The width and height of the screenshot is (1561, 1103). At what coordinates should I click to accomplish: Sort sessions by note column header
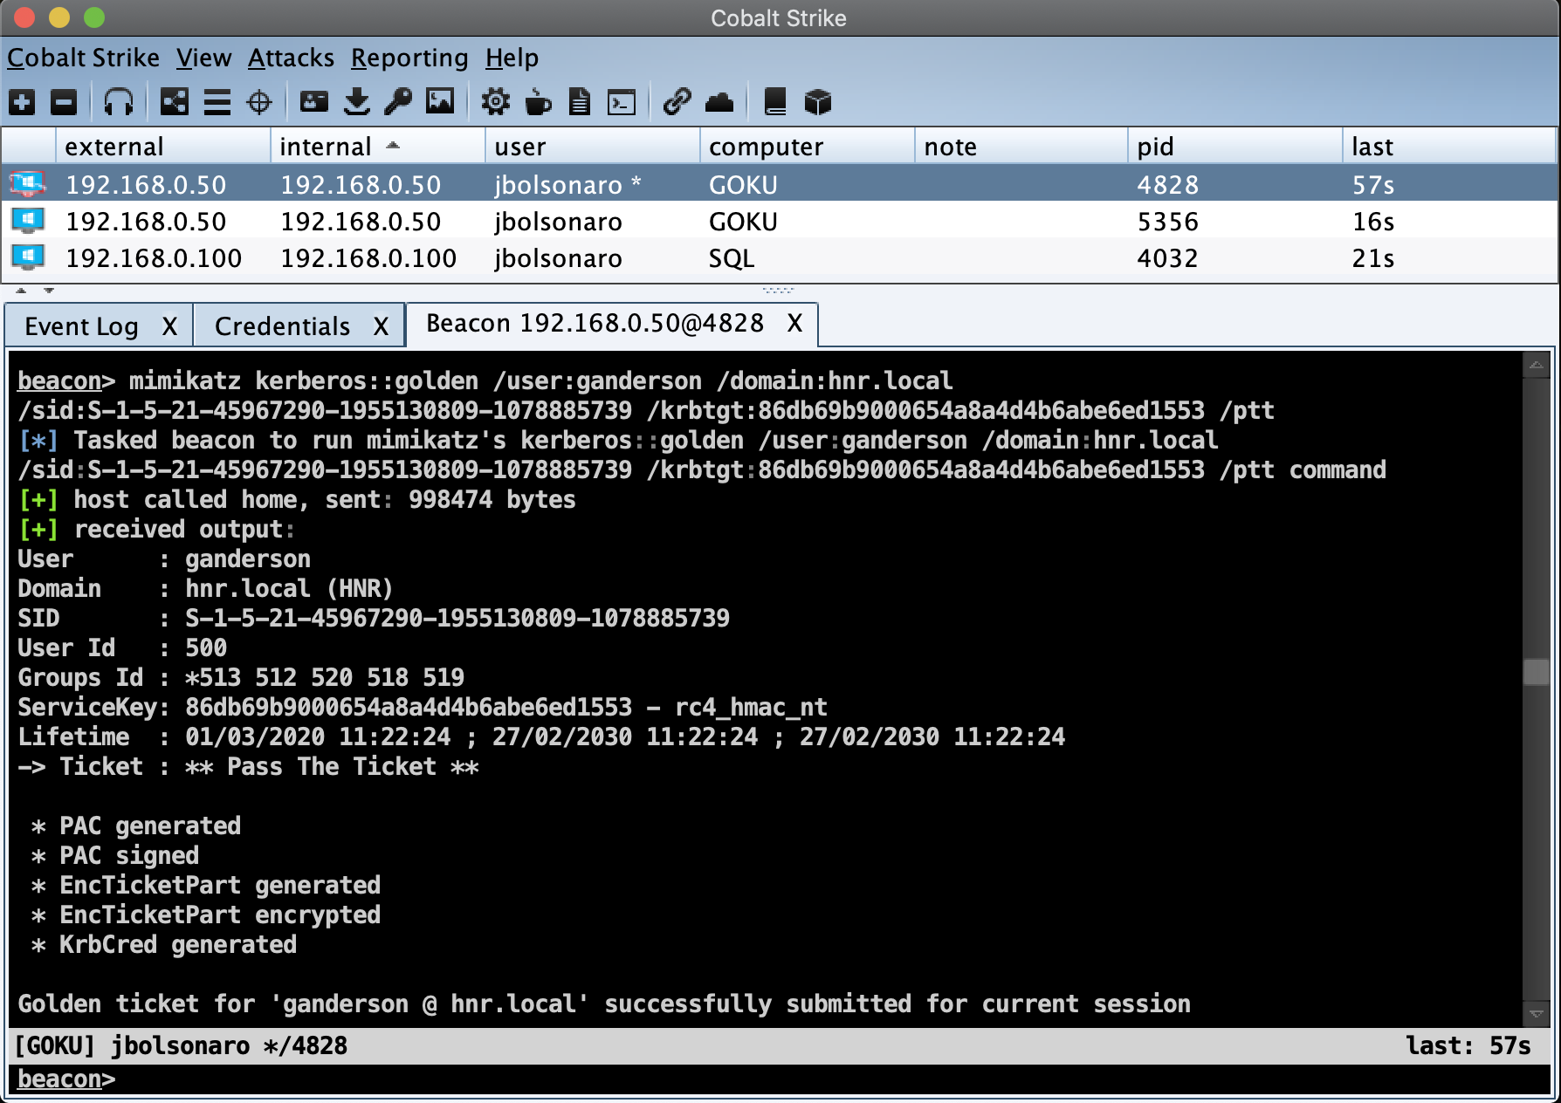(x=1021, y=146)
